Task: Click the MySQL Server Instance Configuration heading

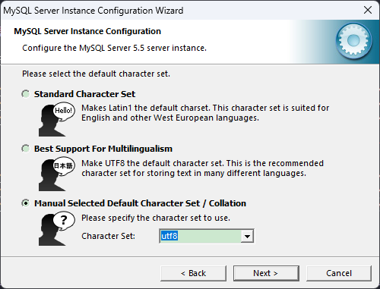Action: point(87,31)
